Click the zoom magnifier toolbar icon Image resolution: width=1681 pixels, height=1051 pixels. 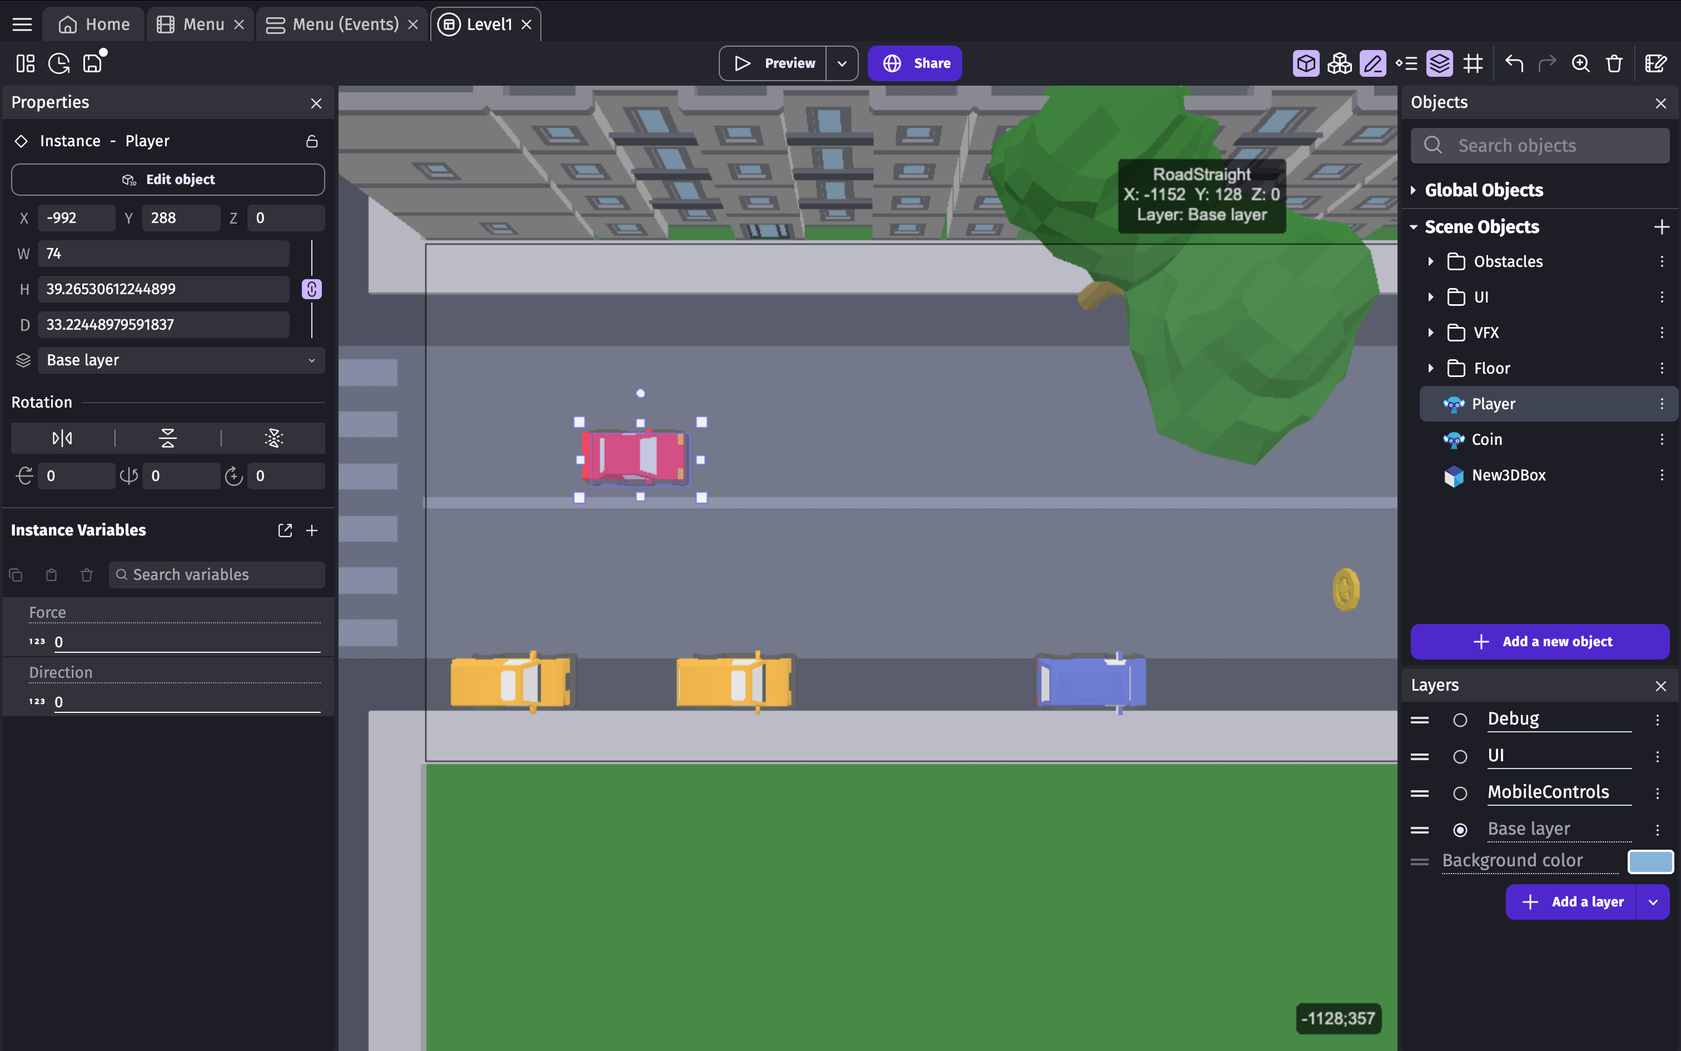(x=1580, y=63)
